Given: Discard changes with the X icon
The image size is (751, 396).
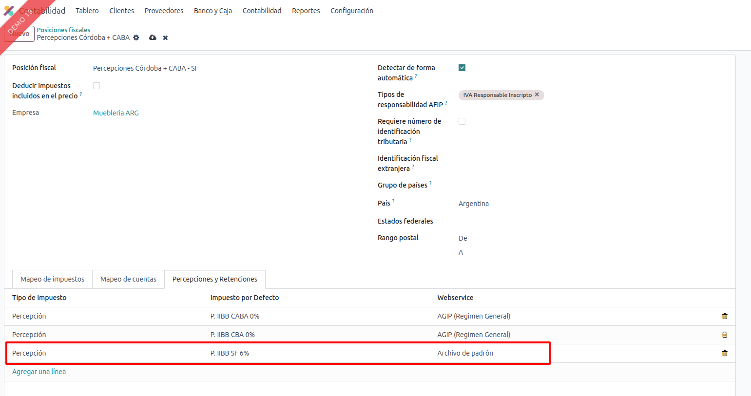Looking at the screenshot, I should [165, 38].
